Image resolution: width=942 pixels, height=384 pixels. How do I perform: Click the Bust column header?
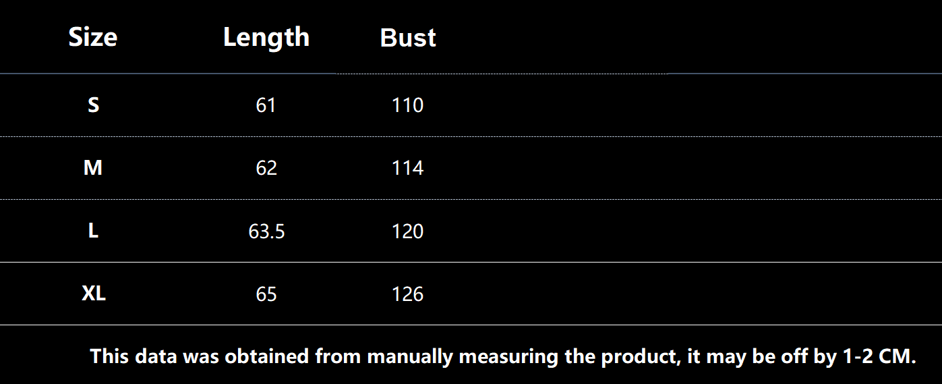pos(408,38)
